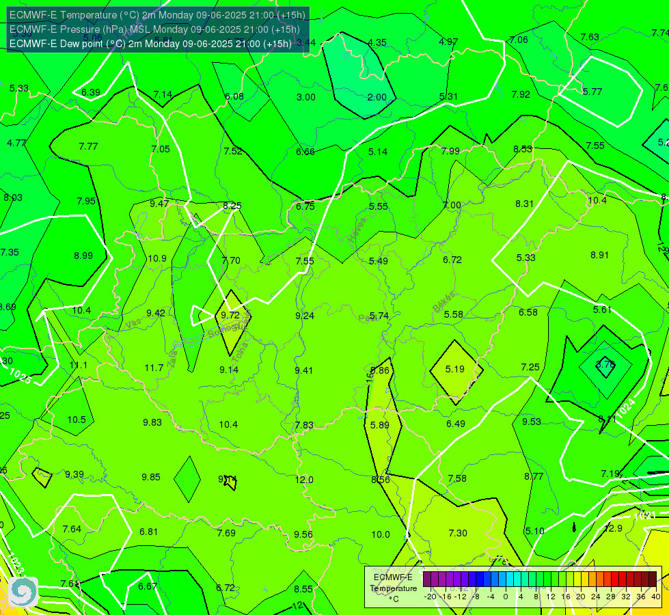Click the 12.0 dew point value
Viewport: 669px width, 615px height.
click(x=304, y=480)
